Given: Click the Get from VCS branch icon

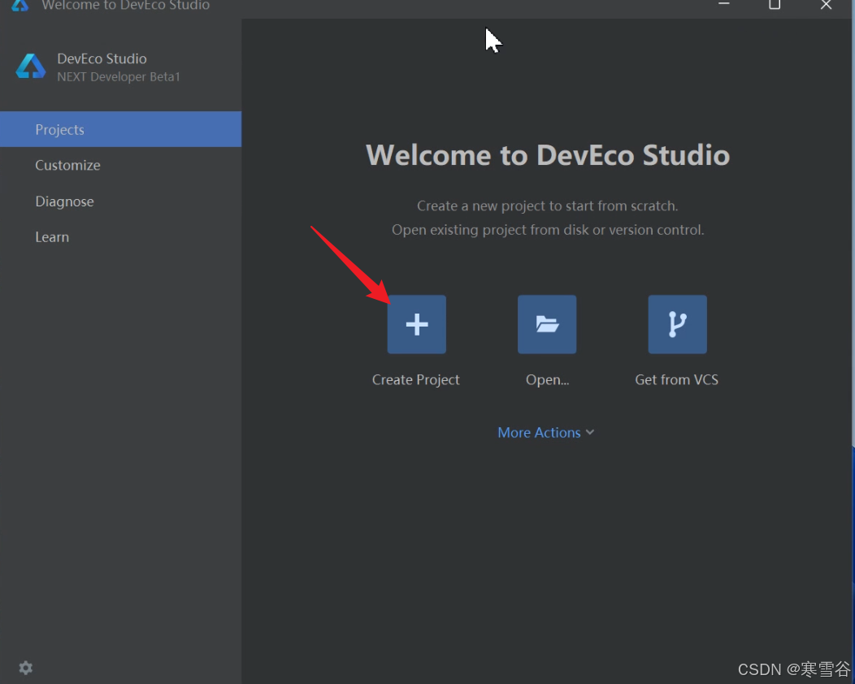Looking at the screenshot, I should [x=677, y=324].
